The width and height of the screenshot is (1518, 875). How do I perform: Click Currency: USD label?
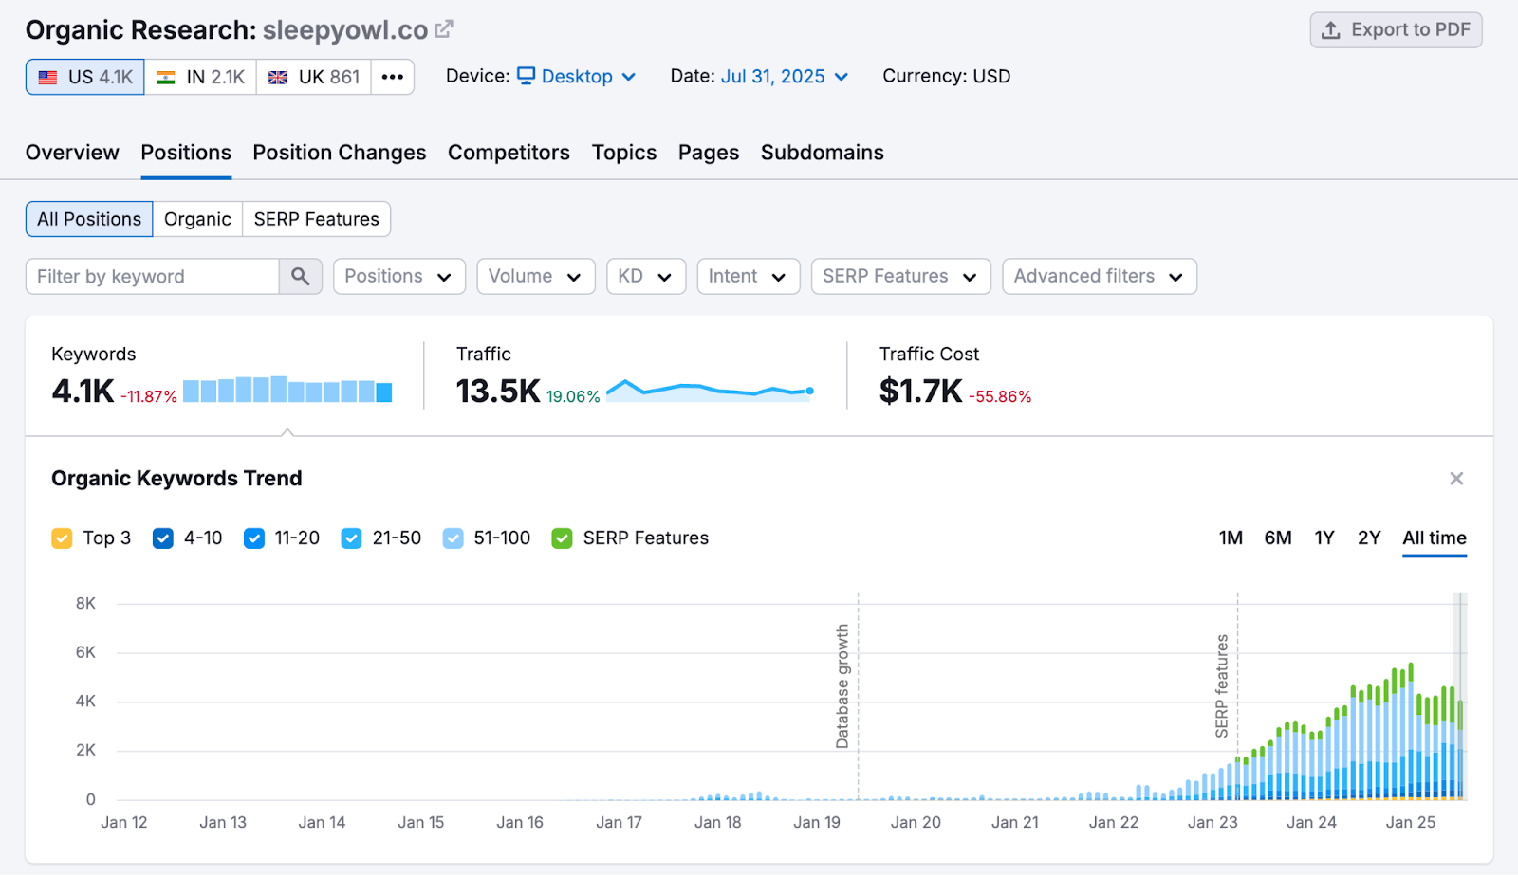pos(947,76)
